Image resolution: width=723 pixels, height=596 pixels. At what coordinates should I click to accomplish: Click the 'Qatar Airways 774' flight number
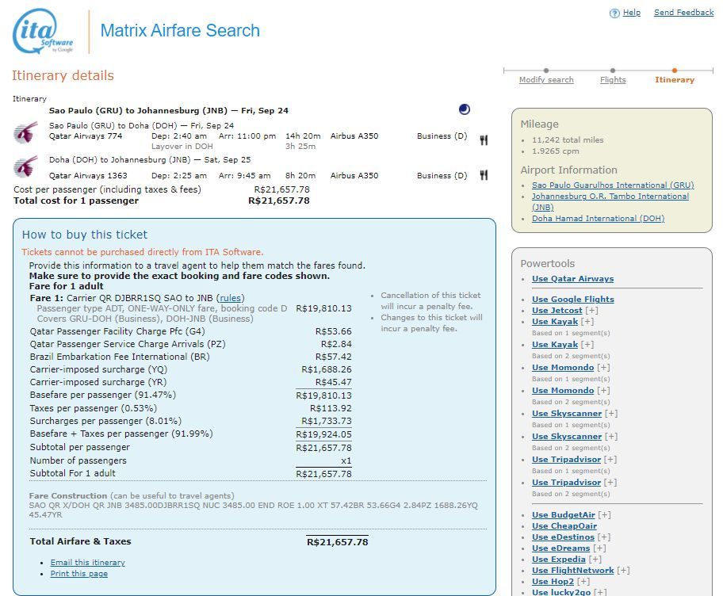pos(86,136)
